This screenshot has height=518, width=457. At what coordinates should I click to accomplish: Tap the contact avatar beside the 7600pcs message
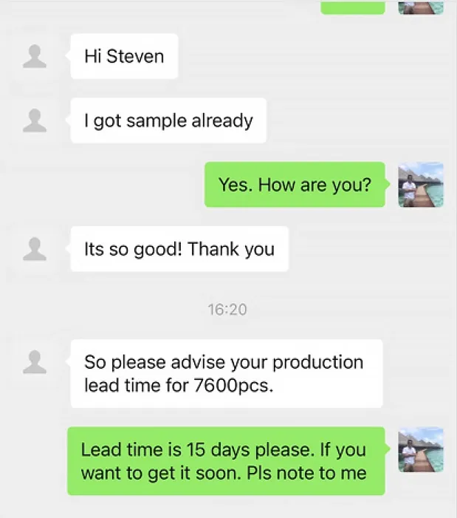tap(35, 362)
